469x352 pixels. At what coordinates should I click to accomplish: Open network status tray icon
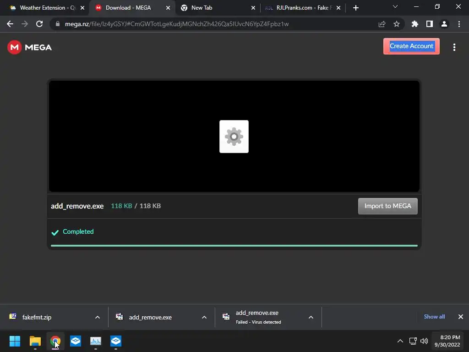[413, 341]
